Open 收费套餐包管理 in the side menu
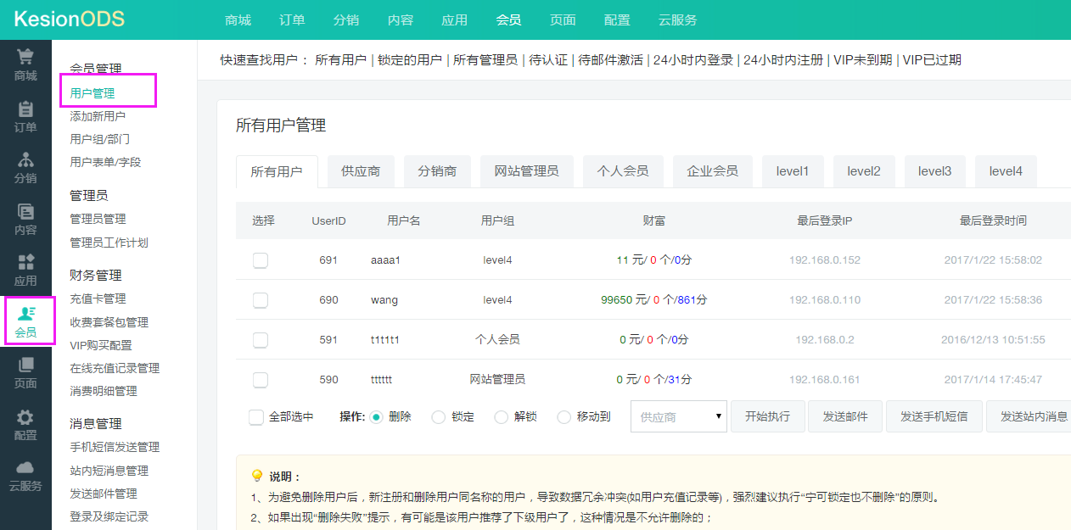The image size is (1071, 530). coord(109,322)
